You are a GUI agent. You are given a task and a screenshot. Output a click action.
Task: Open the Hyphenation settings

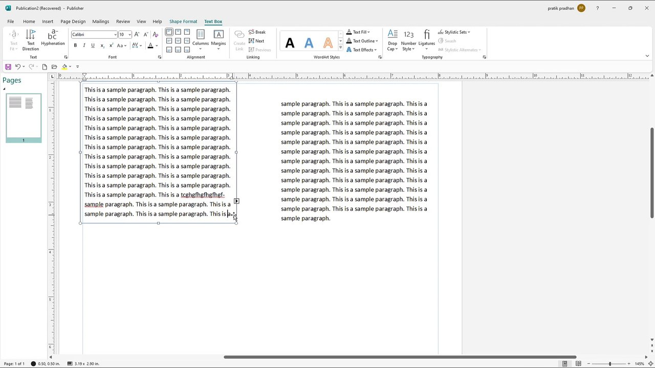53,38
